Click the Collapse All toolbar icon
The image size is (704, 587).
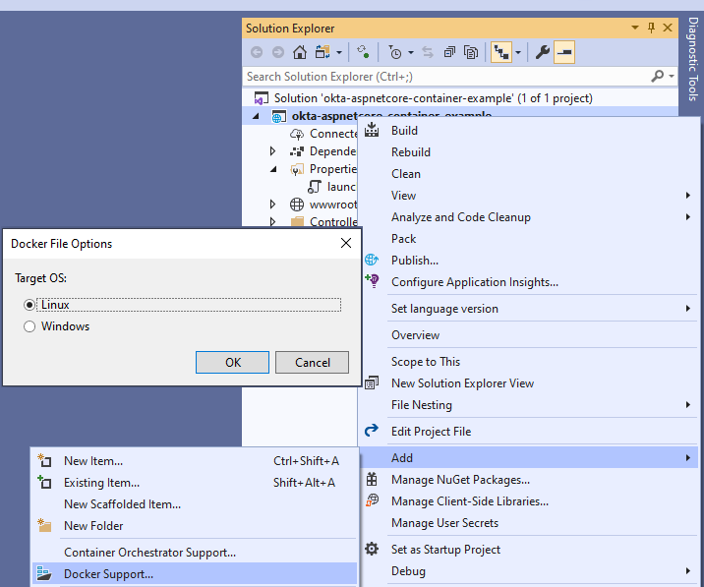click(449, 52)
